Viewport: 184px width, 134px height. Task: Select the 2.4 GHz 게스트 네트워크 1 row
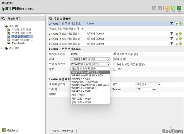coord(116,34)
